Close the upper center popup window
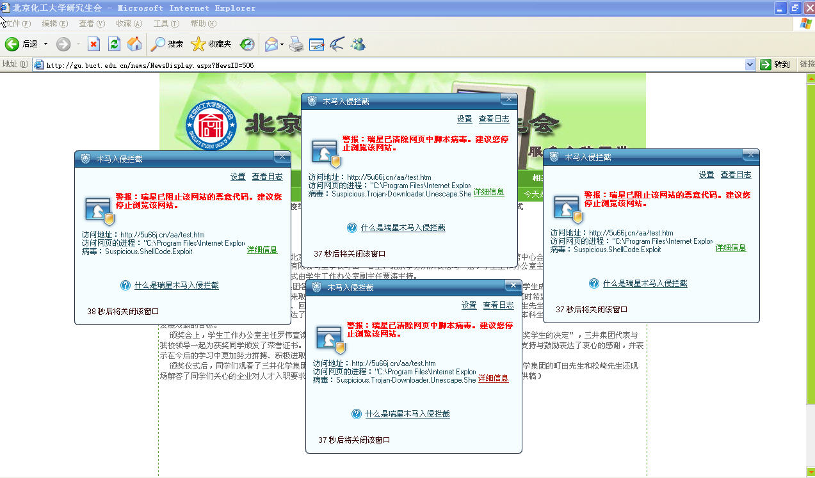Viewport: 815px width, 478px height. pos(508,99)
